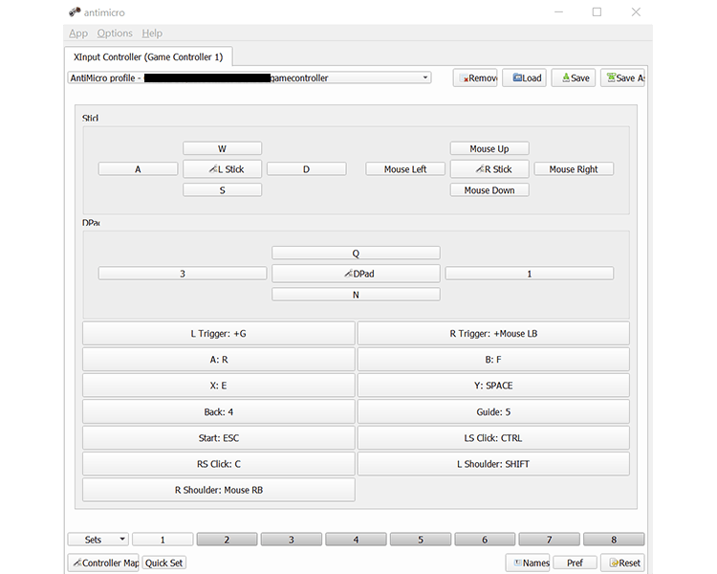Switch to set 8

pyautogui.click(x=614, y=540)
